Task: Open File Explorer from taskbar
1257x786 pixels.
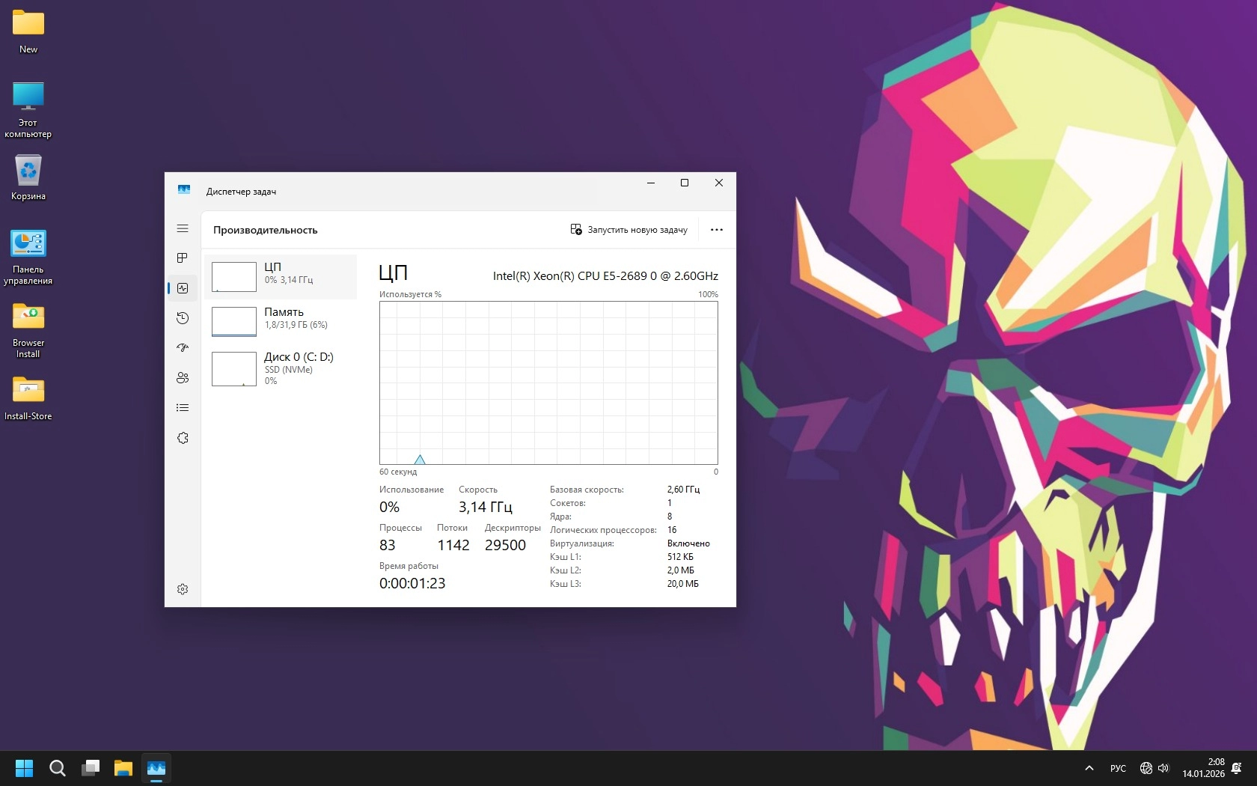Action: 123,768
